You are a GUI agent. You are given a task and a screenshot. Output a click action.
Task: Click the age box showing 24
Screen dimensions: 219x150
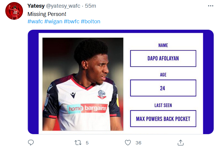point(163,88)
